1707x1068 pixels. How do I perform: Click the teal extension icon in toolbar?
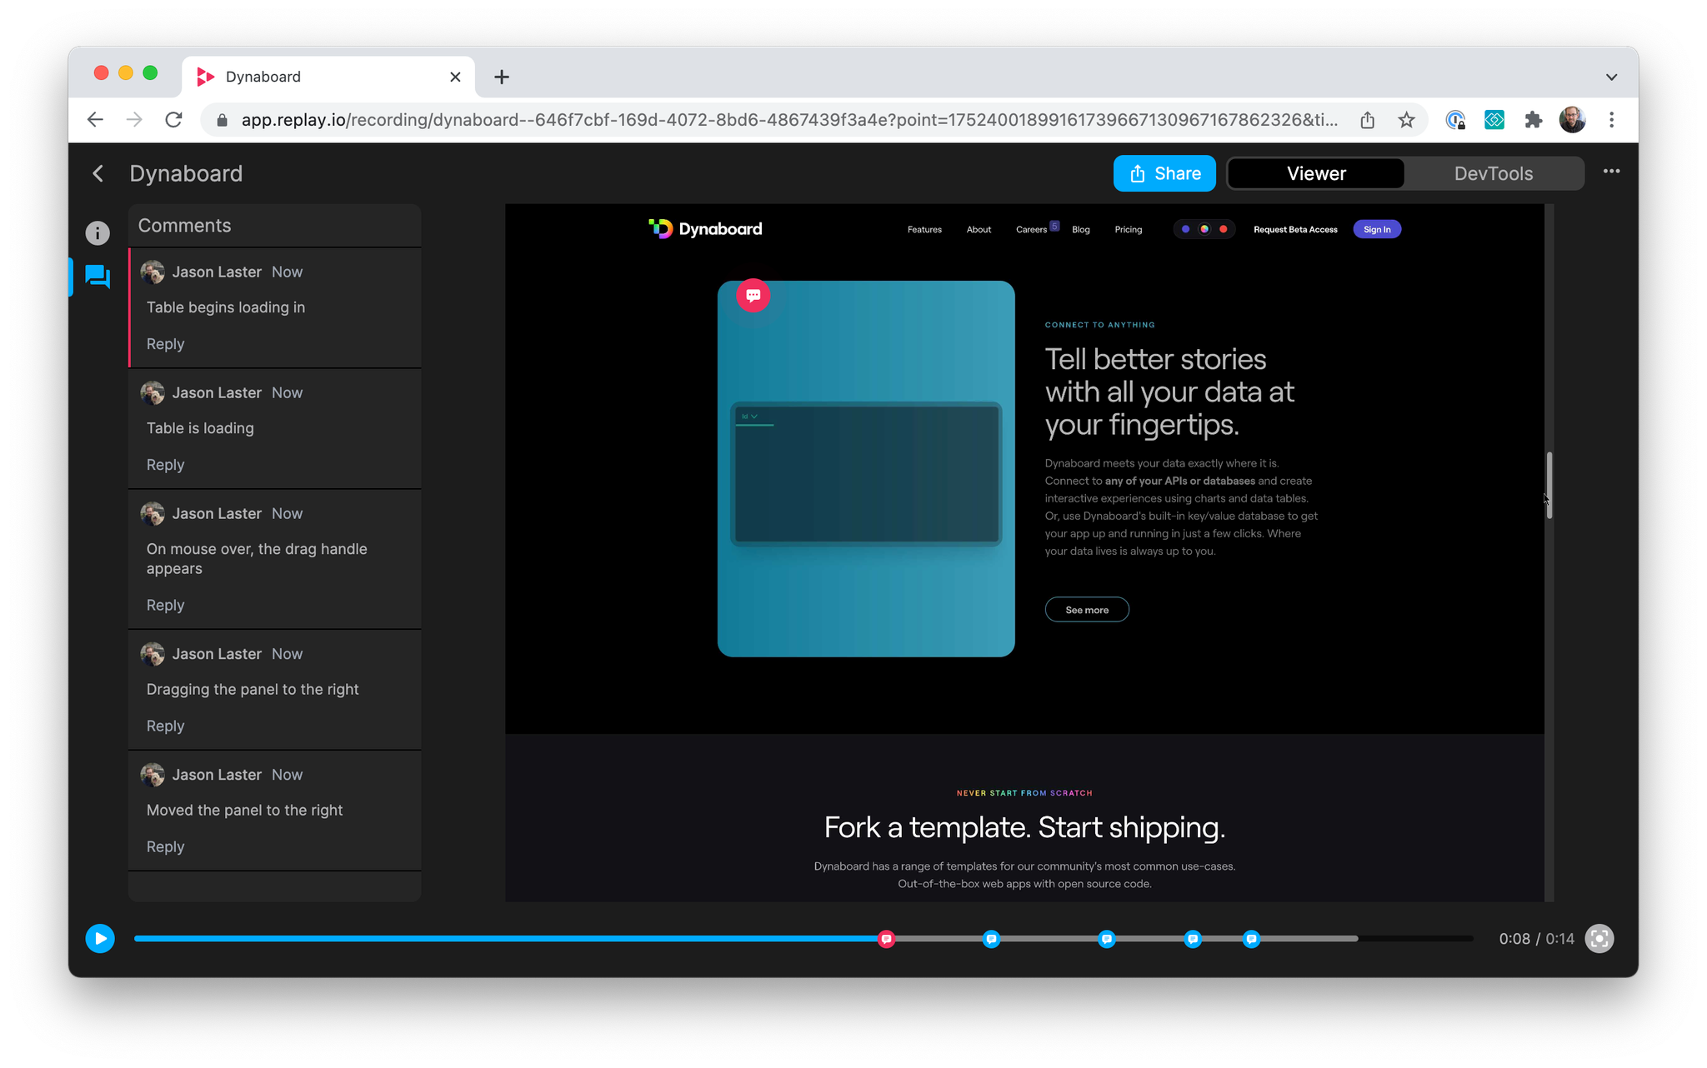[1494, 120]
